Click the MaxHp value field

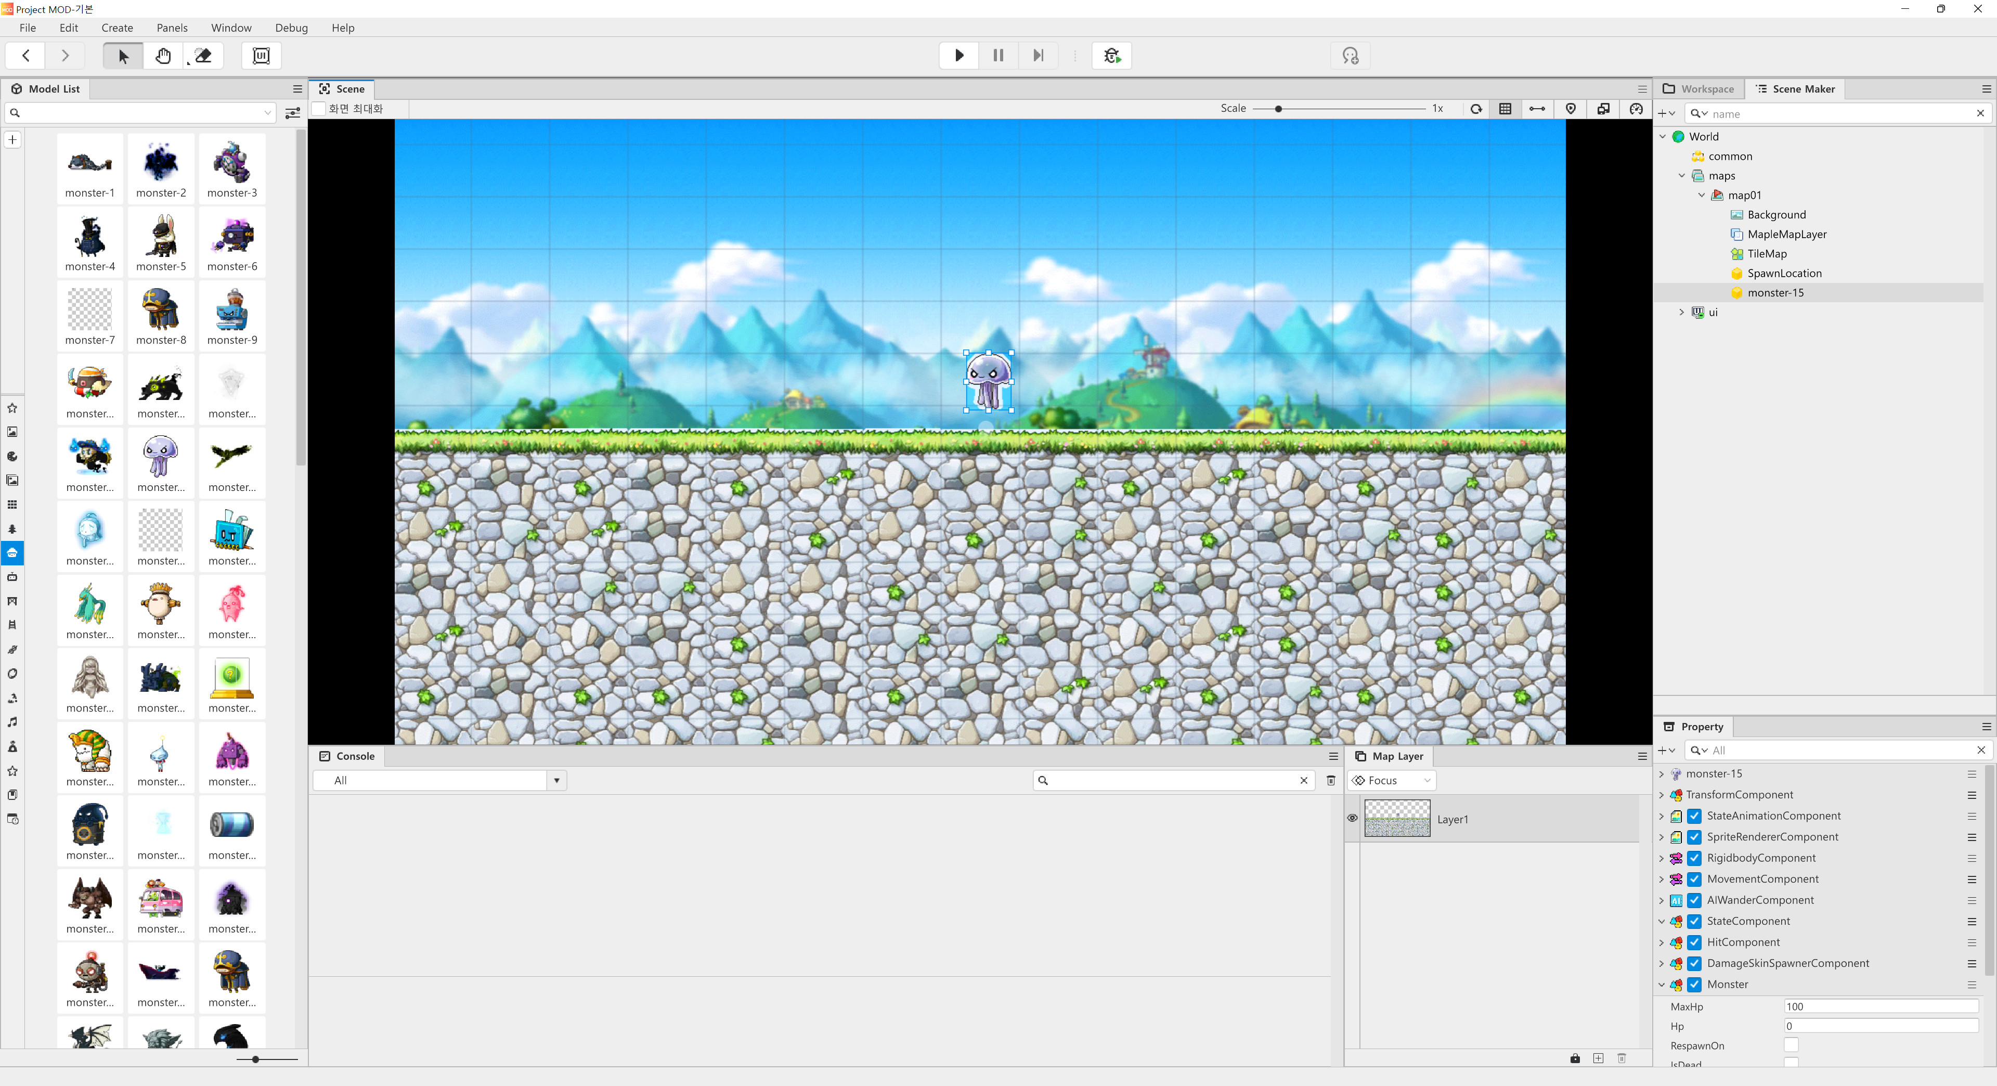click(x=1882, y=1007)
